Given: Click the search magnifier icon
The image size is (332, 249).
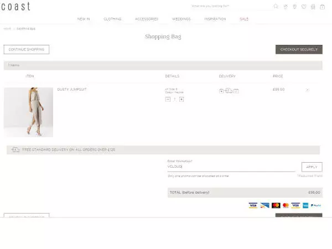Looking at the screenshot, I should 276,6.
